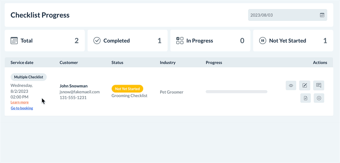Click the In Progress checklist icon

point(180,41)
